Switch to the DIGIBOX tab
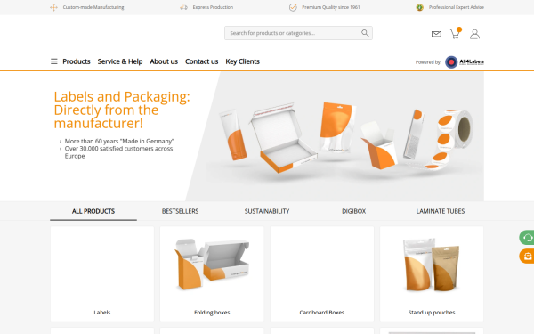 point(354,211)
